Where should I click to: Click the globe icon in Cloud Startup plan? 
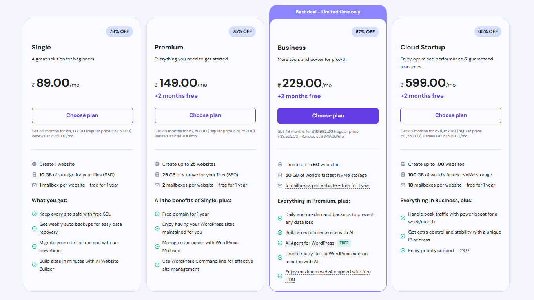[x=403, y=164]
